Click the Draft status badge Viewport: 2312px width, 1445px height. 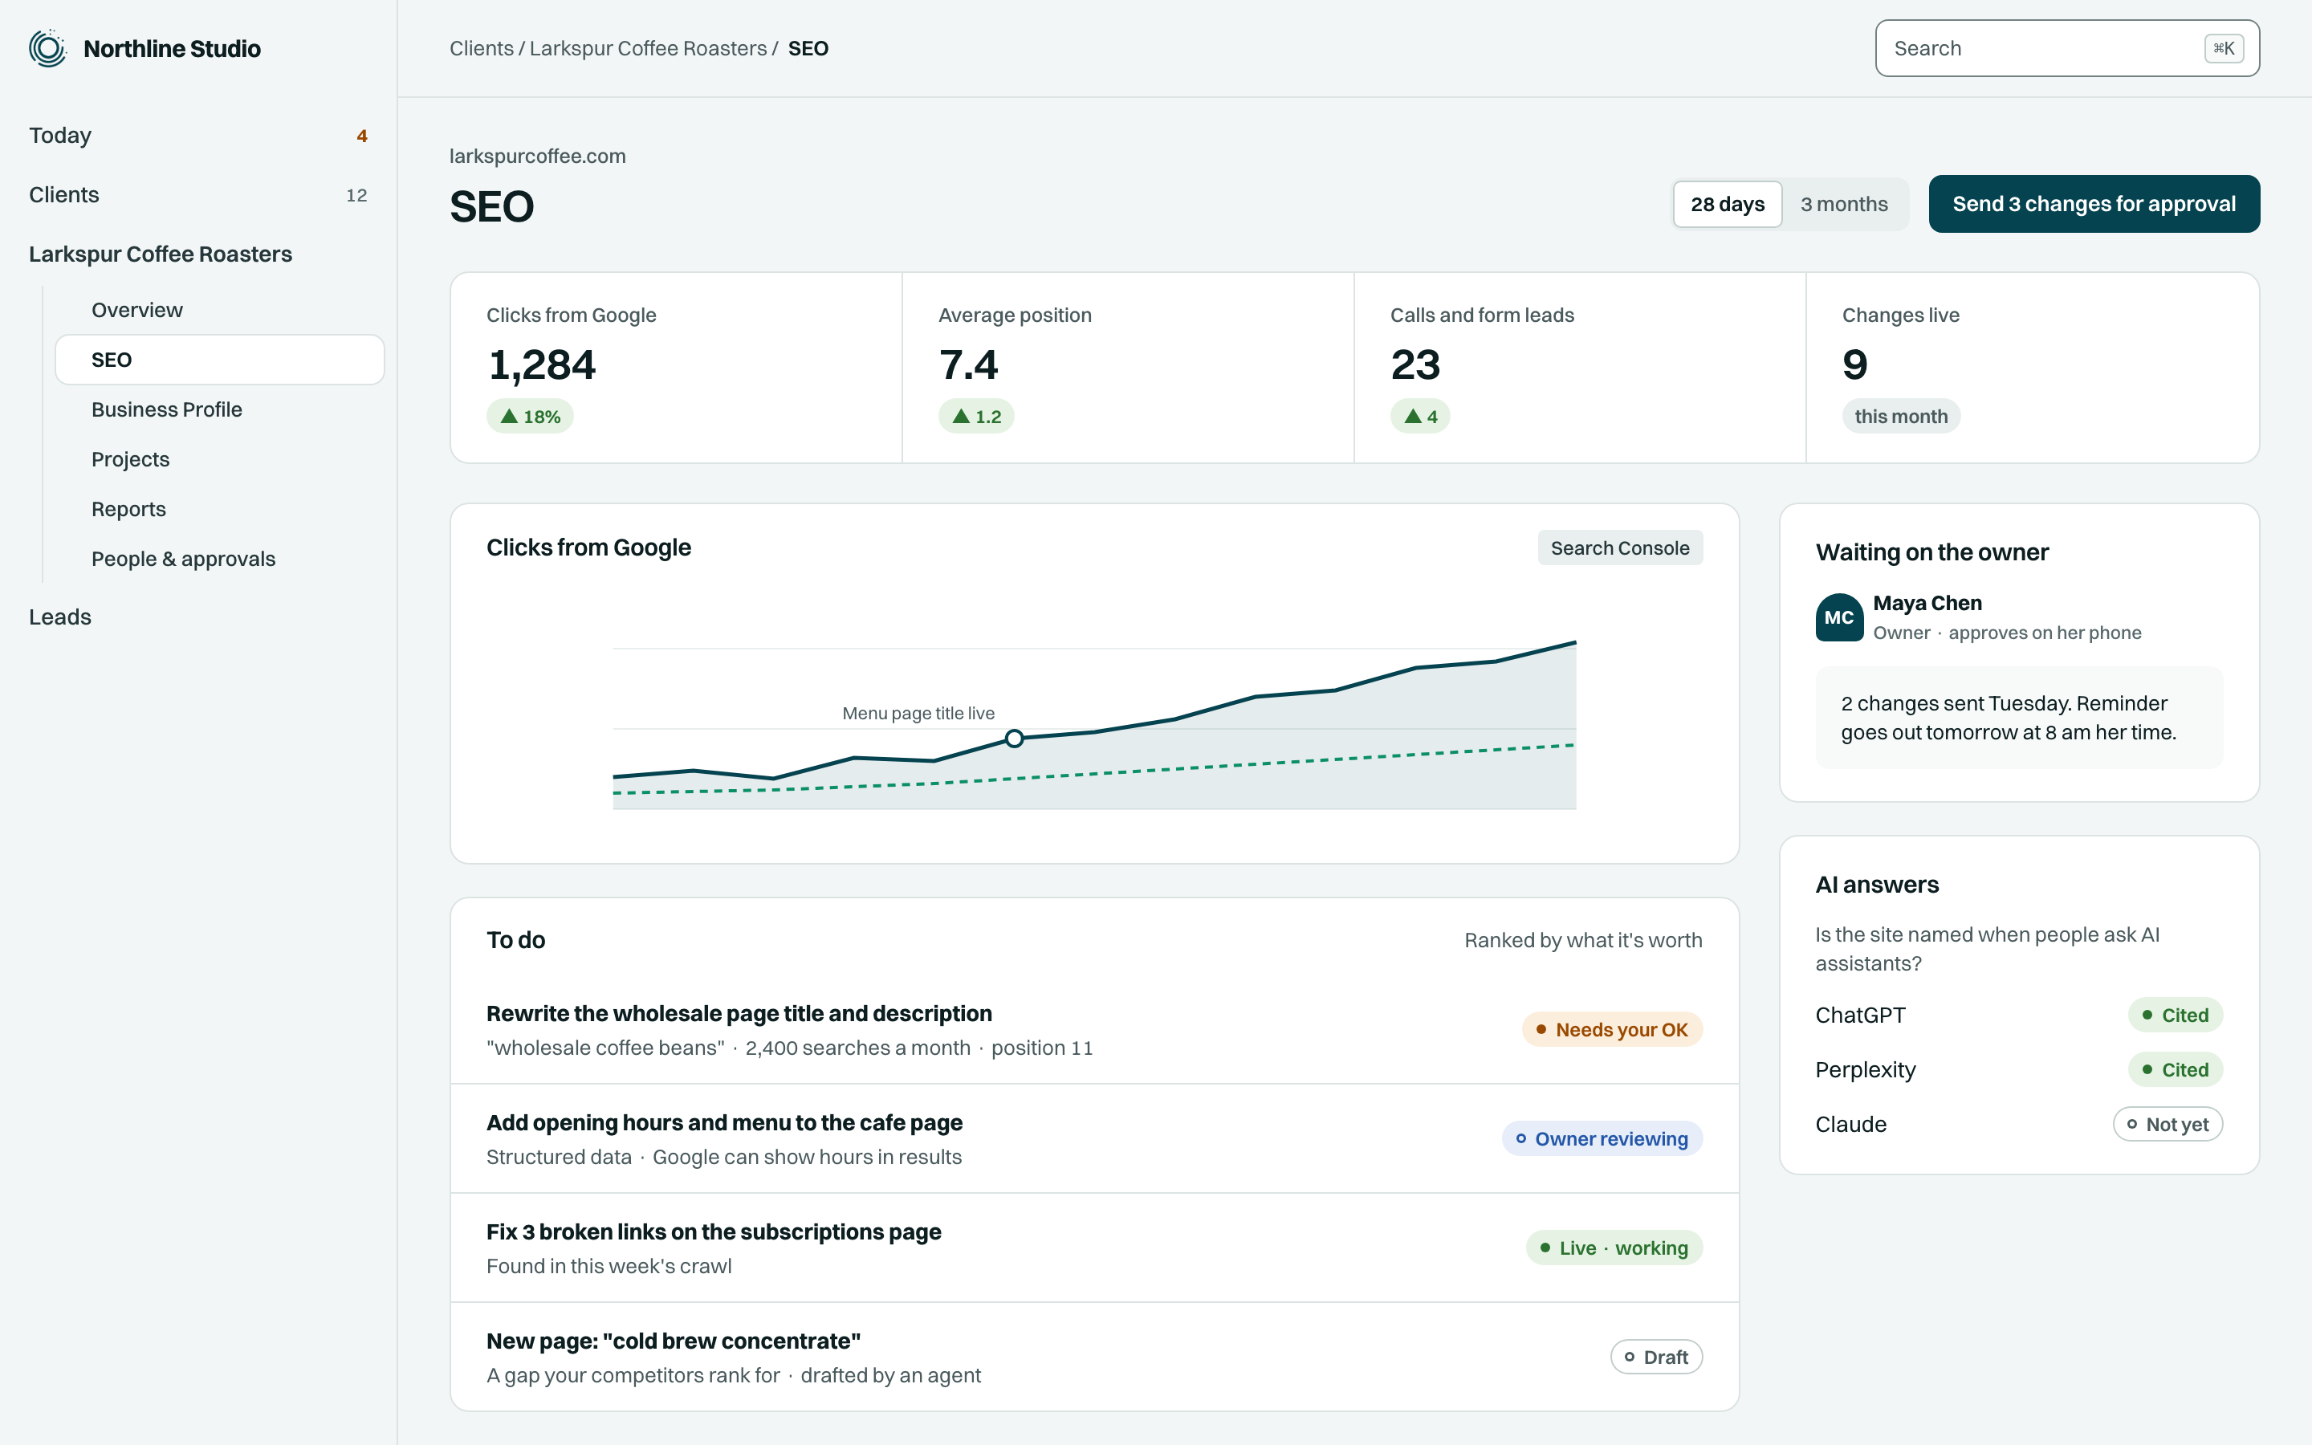pyautogui.click(x=1655, y=1356)
